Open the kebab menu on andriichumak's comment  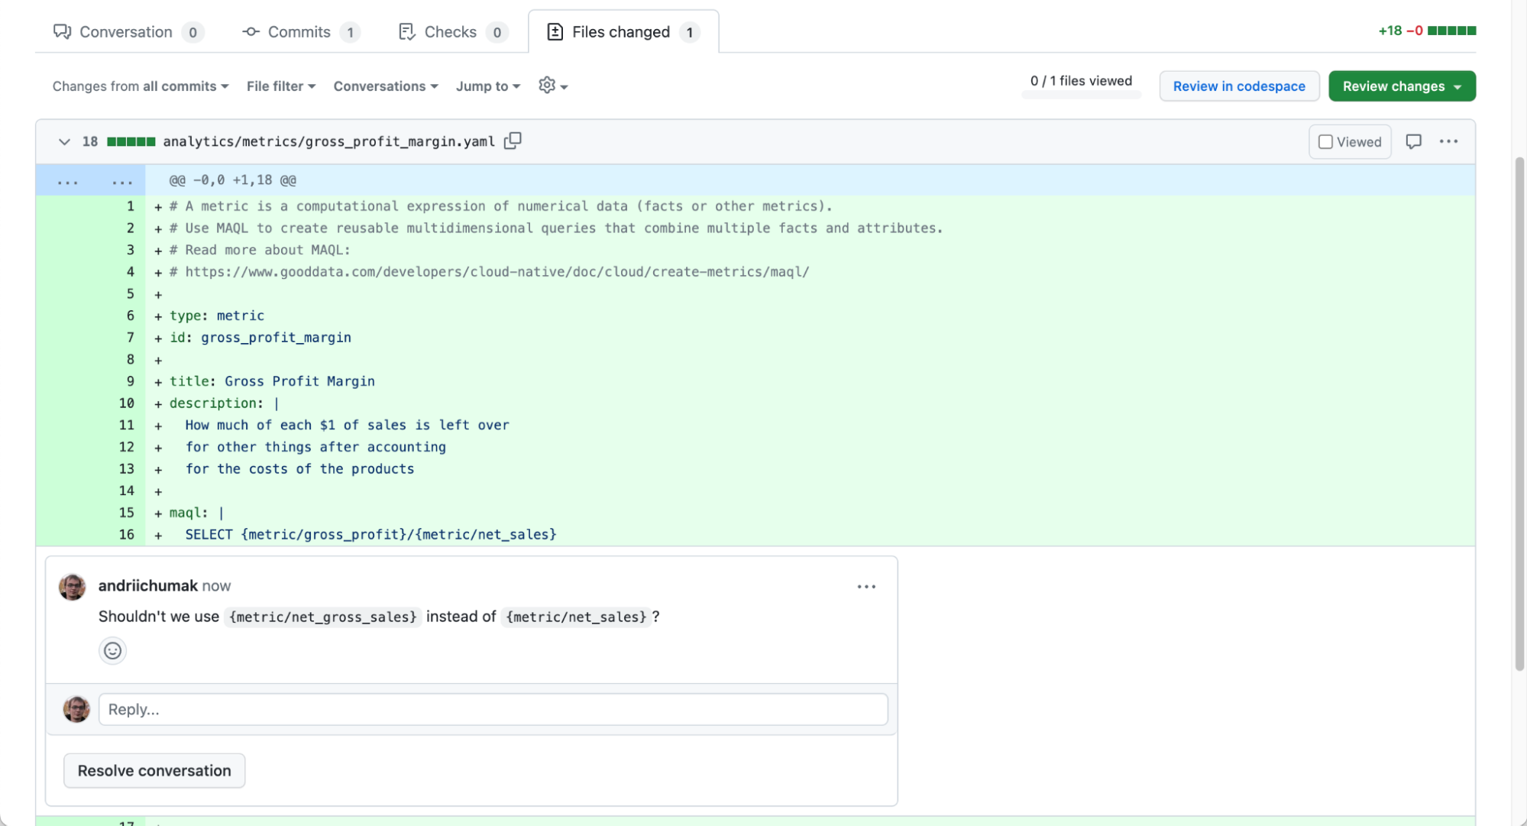click(x=866, y=586)
